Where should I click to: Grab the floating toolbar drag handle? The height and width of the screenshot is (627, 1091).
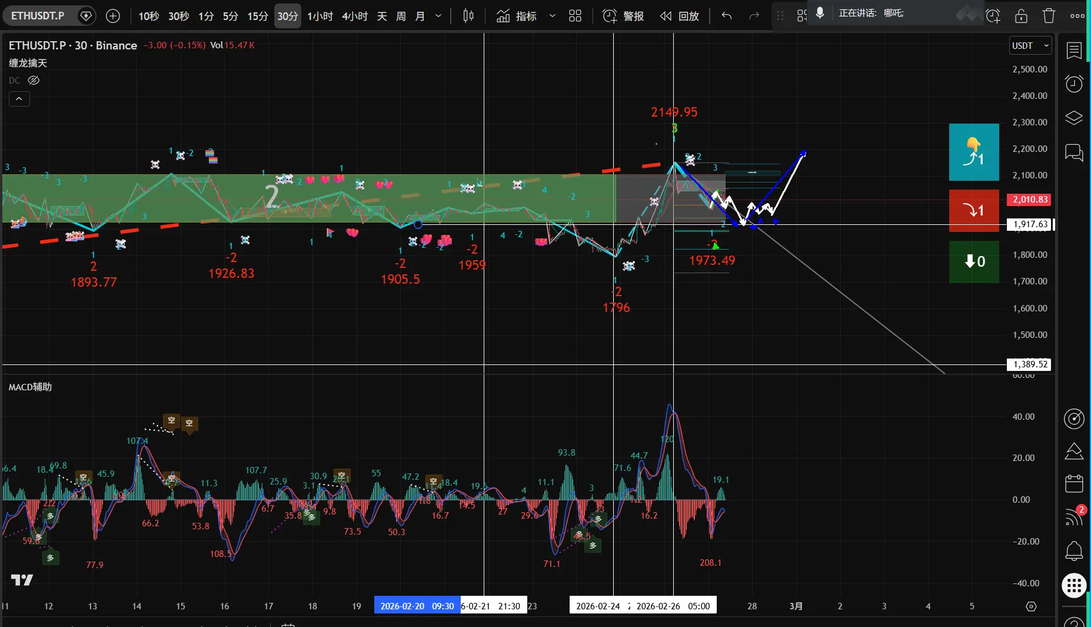click(780, 16)
